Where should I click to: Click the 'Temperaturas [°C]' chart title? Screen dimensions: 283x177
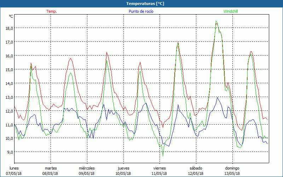click(145, 4)
